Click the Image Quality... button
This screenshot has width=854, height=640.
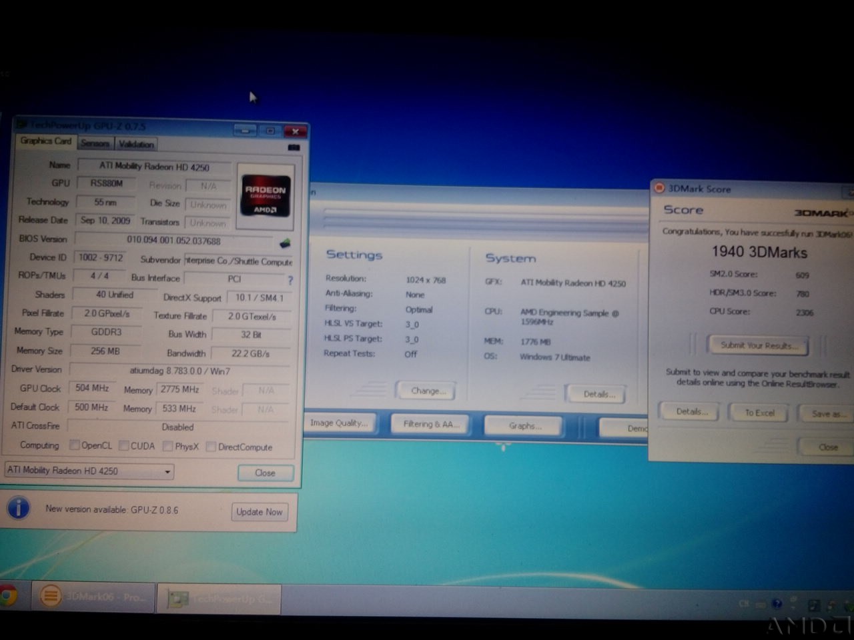click(339, 423)
